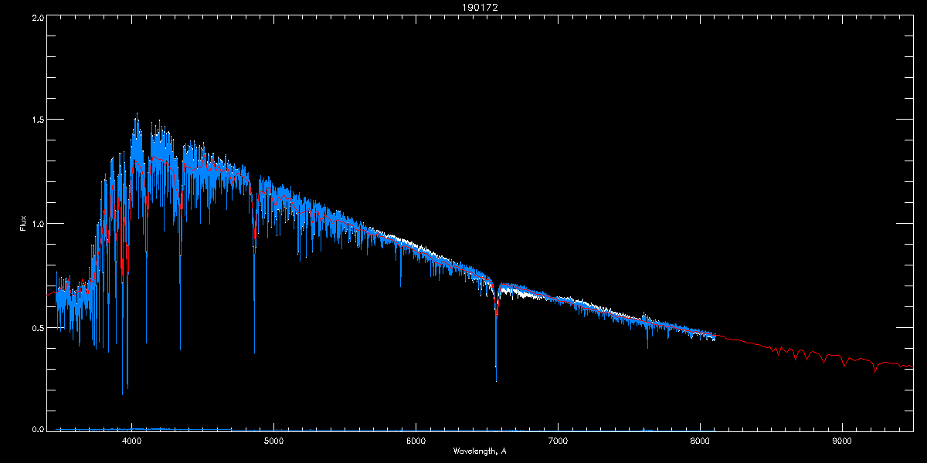Click the 6000 x-axis tick label
This screenshot has height=463, width=927.
click(x=416, y=441)
